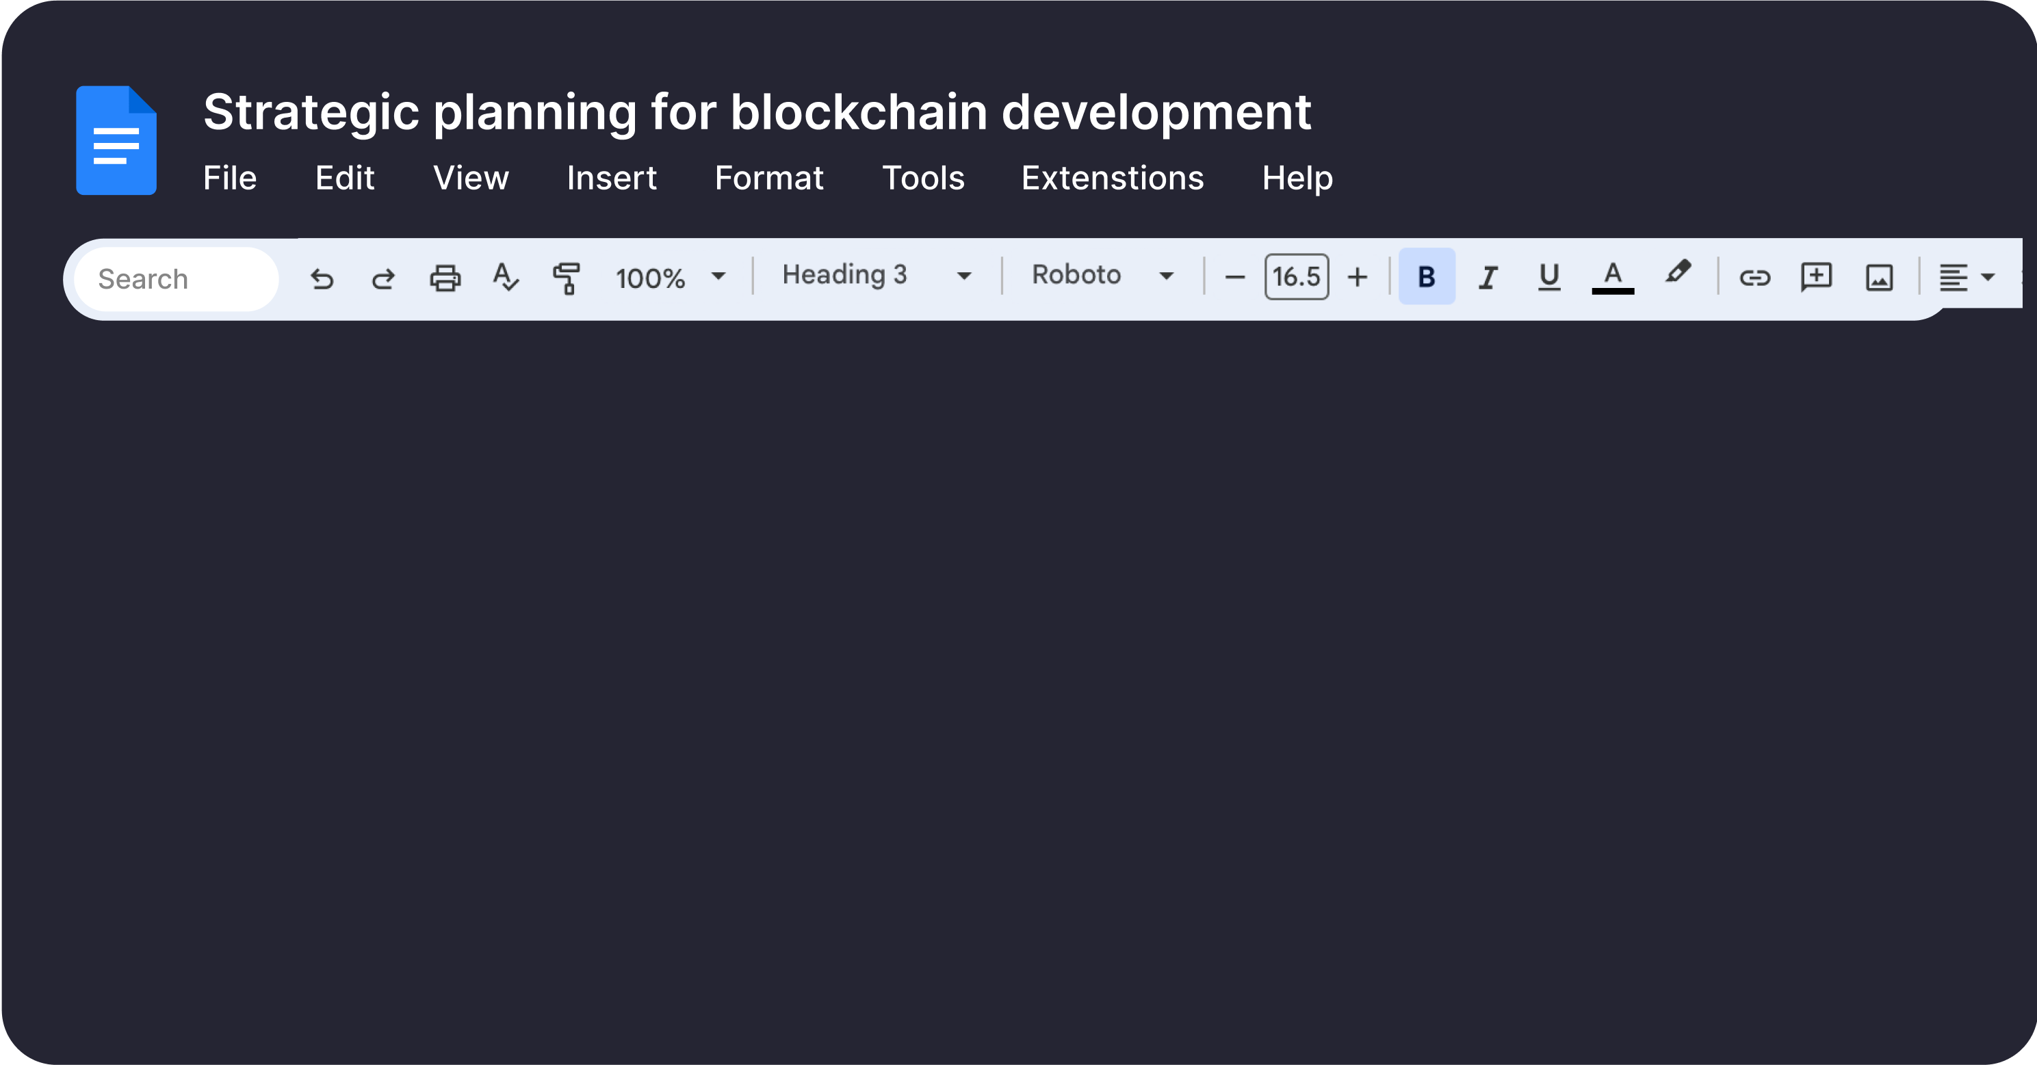Click the insert image icon
The width and height of the screenshot is (2037, 1065).
1879,278
